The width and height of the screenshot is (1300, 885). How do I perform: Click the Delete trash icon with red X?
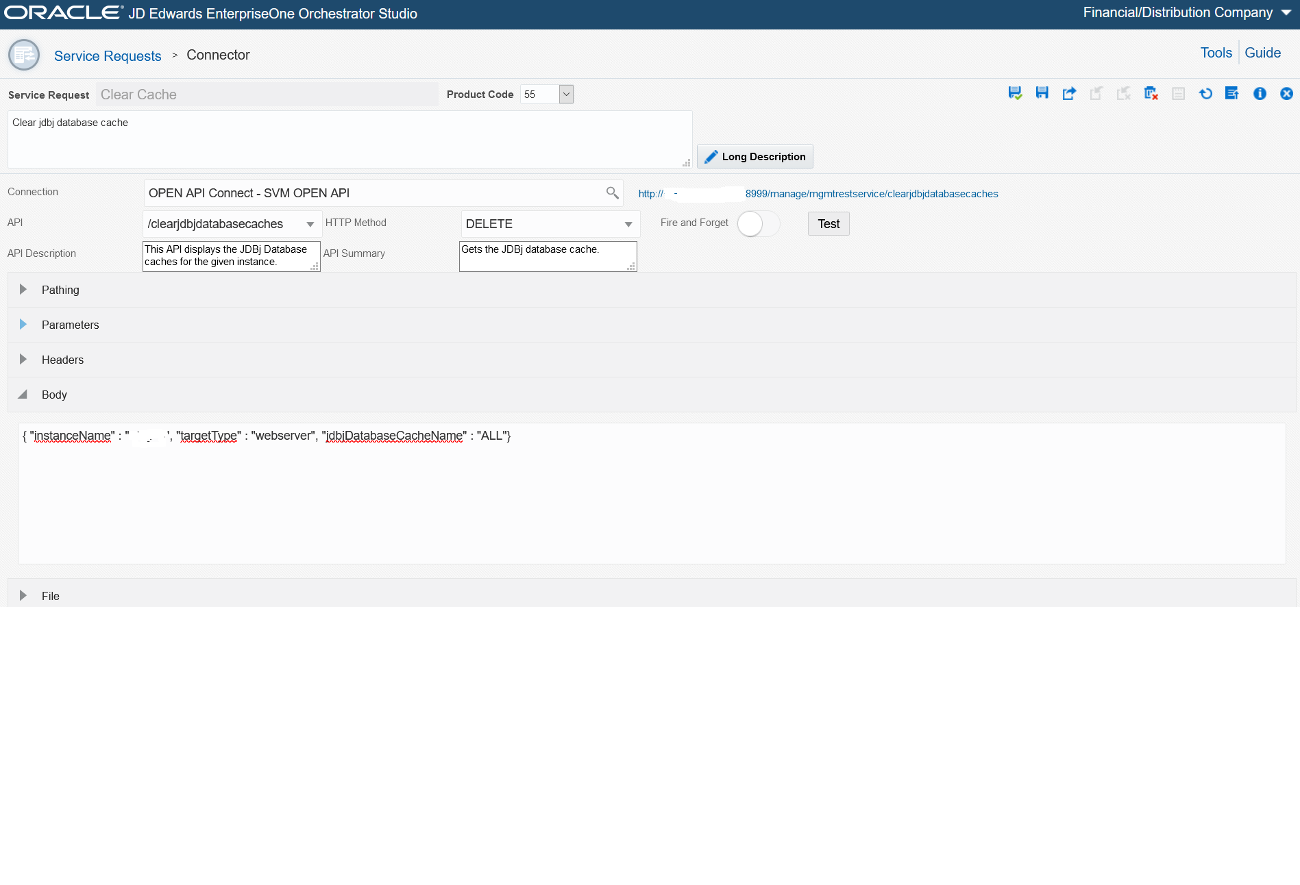pyautogui.click(x=1151, y=93)
